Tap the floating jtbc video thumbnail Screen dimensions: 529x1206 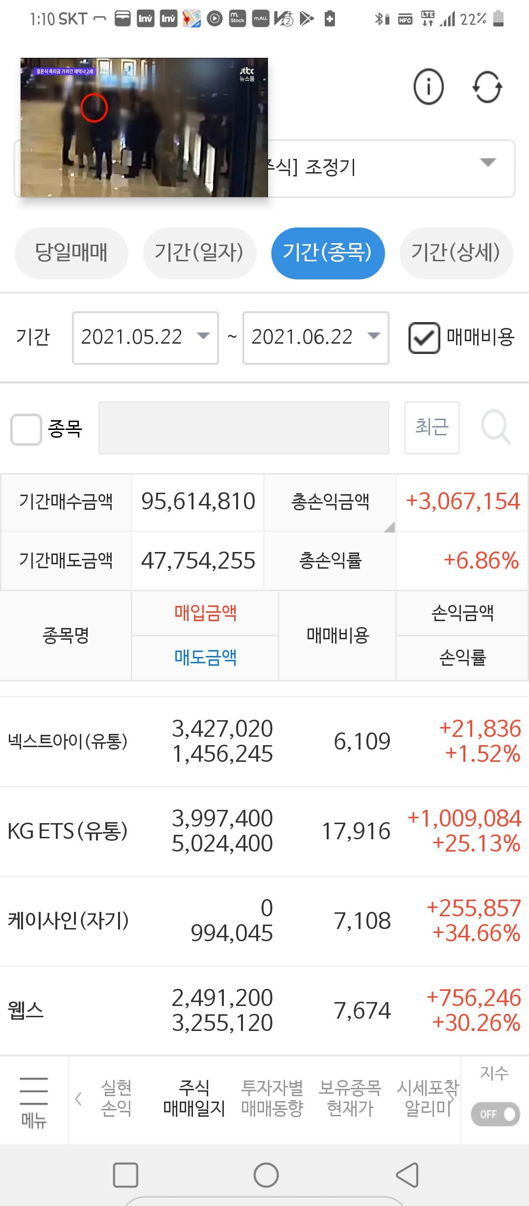point(144,127)
